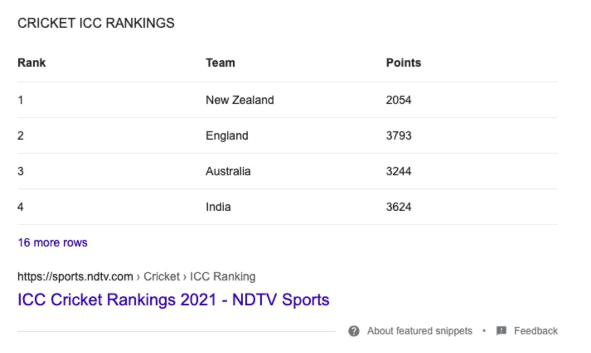Click the Feedback text link
Viewport: 591px width, 353px height.
535,331
